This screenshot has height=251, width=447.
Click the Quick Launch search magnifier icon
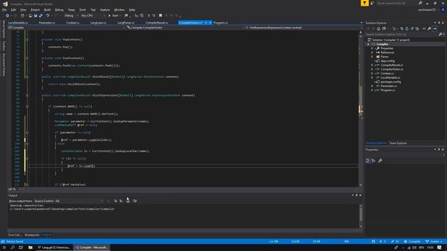pyautogui.click(x=420, y=3)
